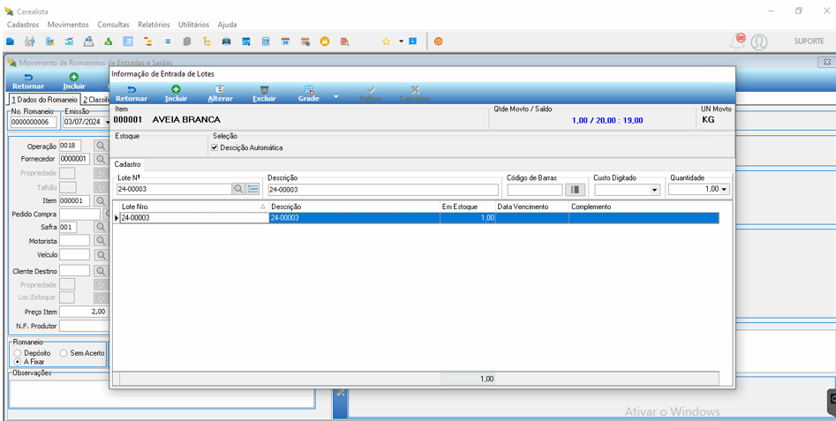Open dropdown arrow beside the favorites star
Screen dimensions: 836x421
[401, 41]
